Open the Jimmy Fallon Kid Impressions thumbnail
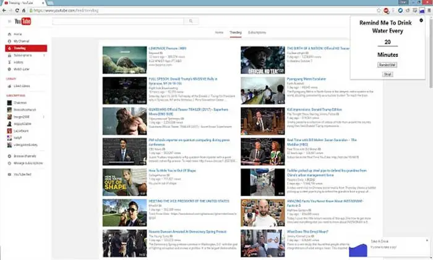The height and width of the screenshot is (260, 433). pos(263,121)
